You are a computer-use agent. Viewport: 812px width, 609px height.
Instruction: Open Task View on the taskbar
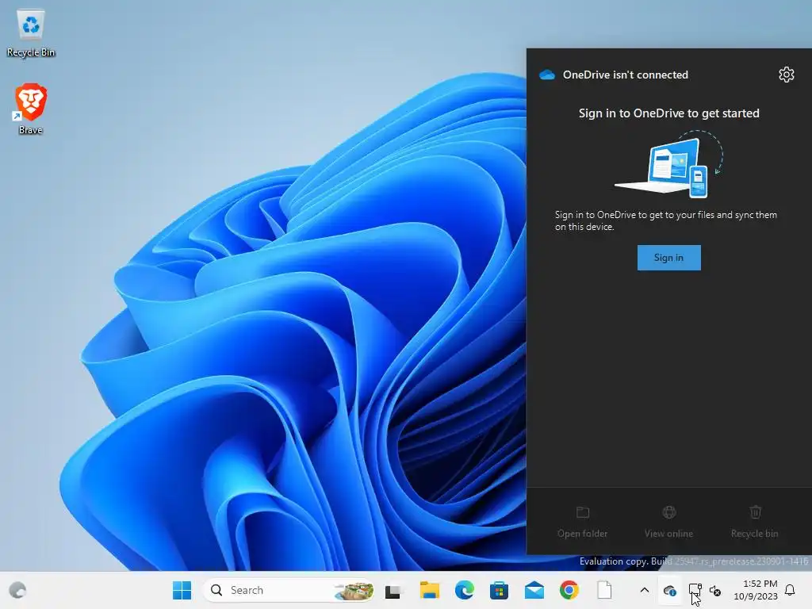click(x=393, y=590)
